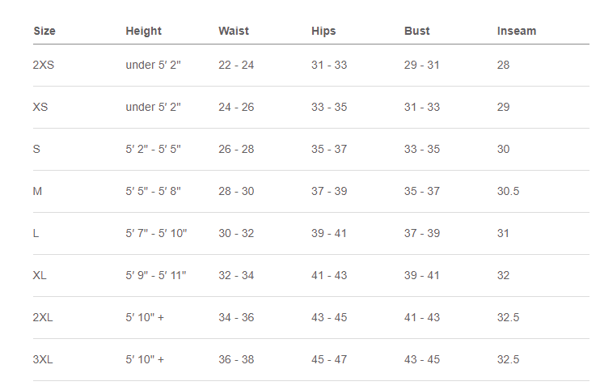Select the L size row label

[36, 233]
